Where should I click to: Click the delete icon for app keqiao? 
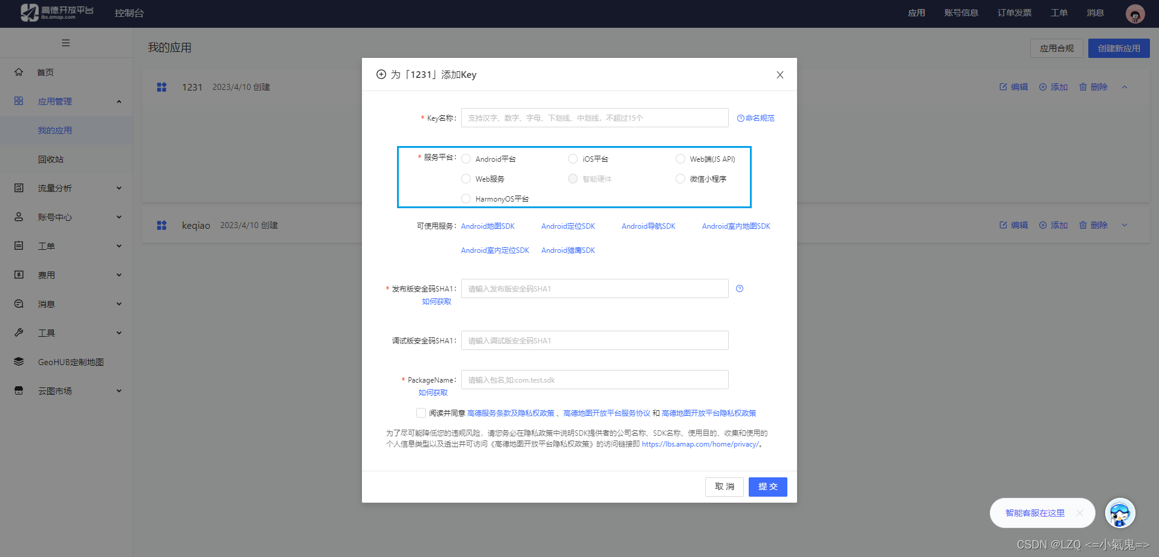tap(1083, 225)
